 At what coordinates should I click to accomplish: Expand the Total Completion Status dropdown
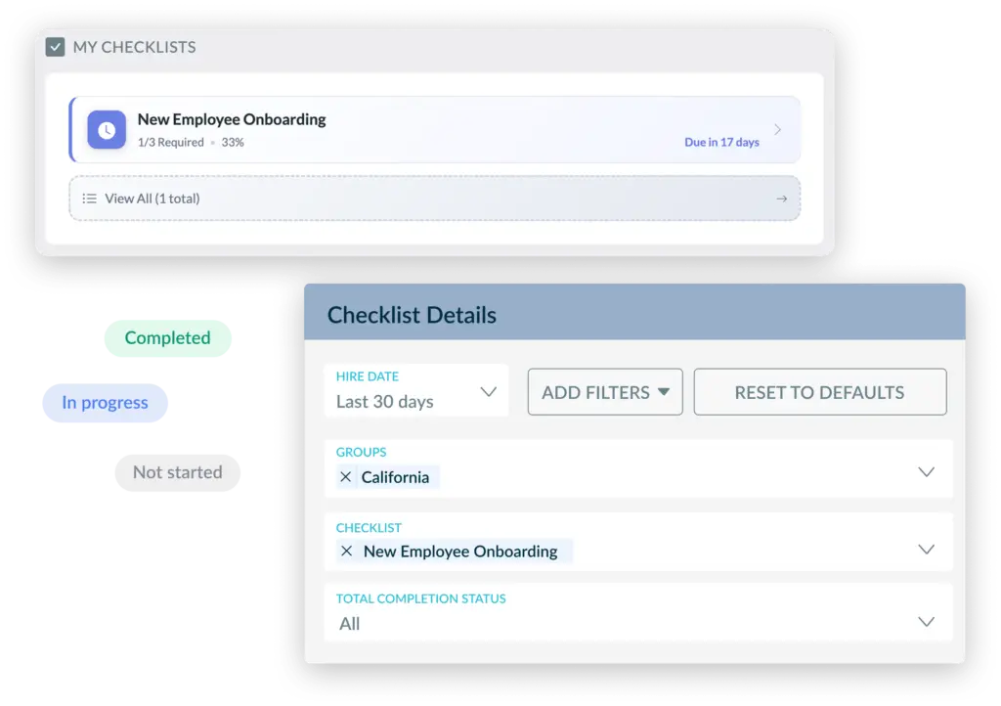926,620
